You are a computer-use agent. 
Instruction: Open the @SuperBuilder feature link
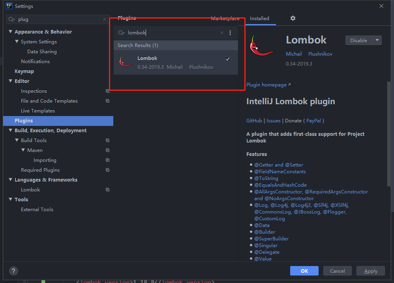[x=271, y=238]
